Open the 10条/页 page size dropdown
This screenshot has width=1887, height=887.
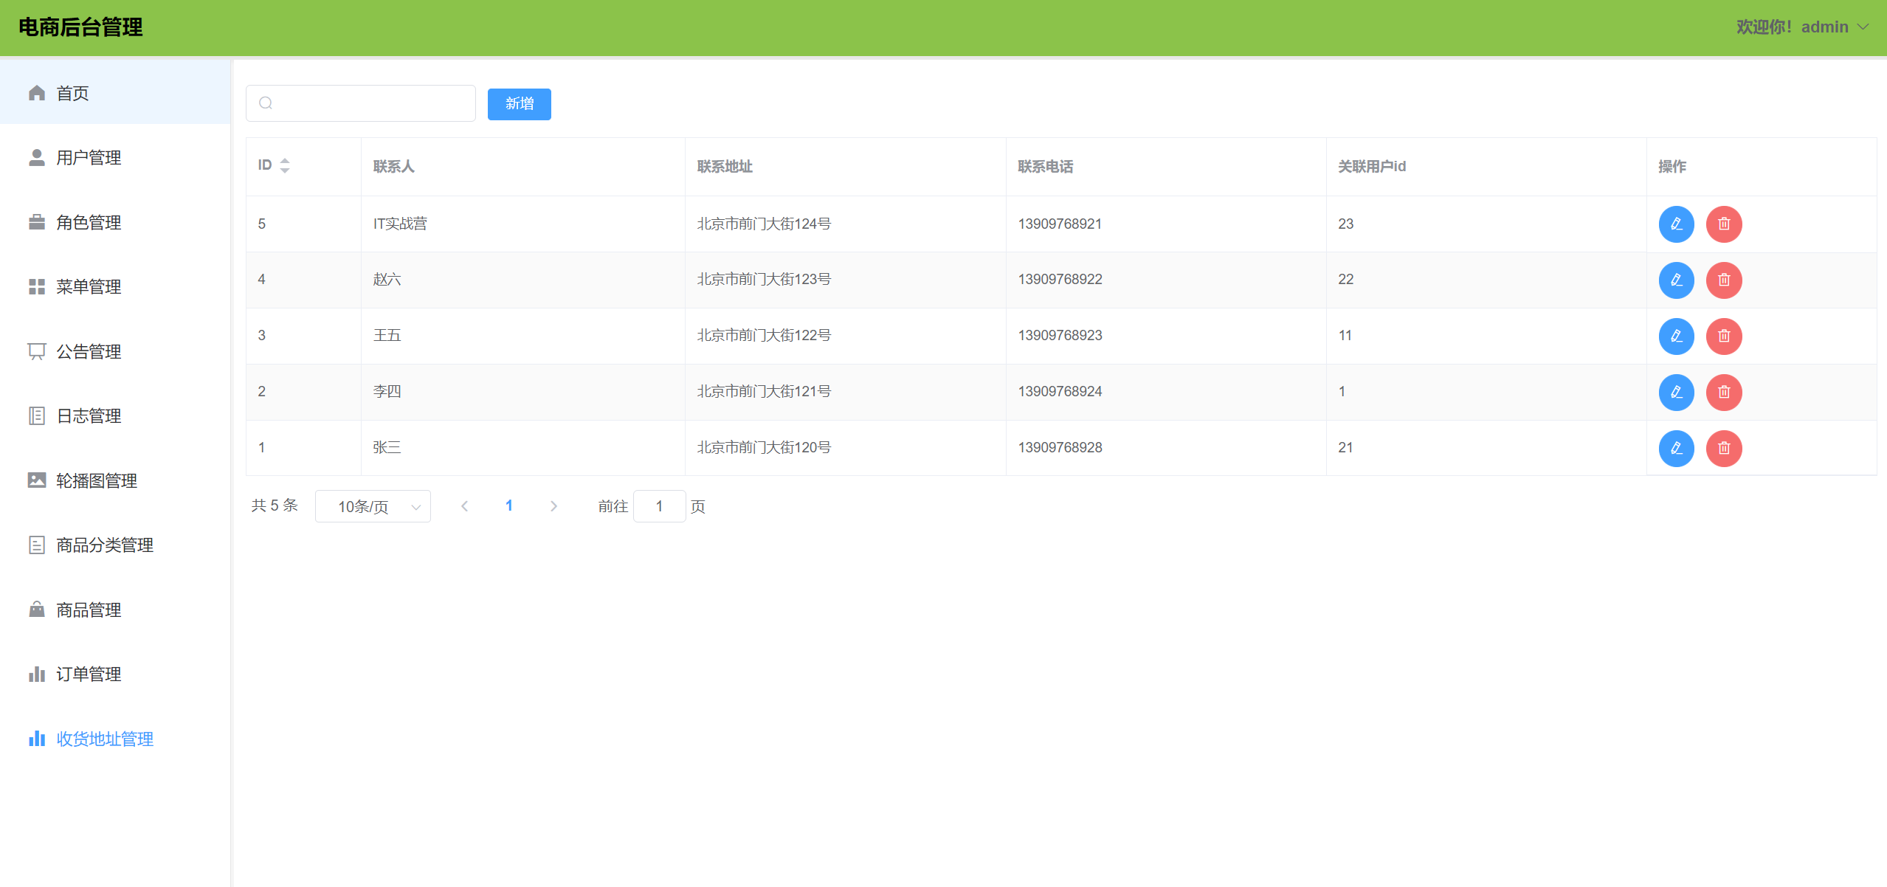tap(373, 506)
